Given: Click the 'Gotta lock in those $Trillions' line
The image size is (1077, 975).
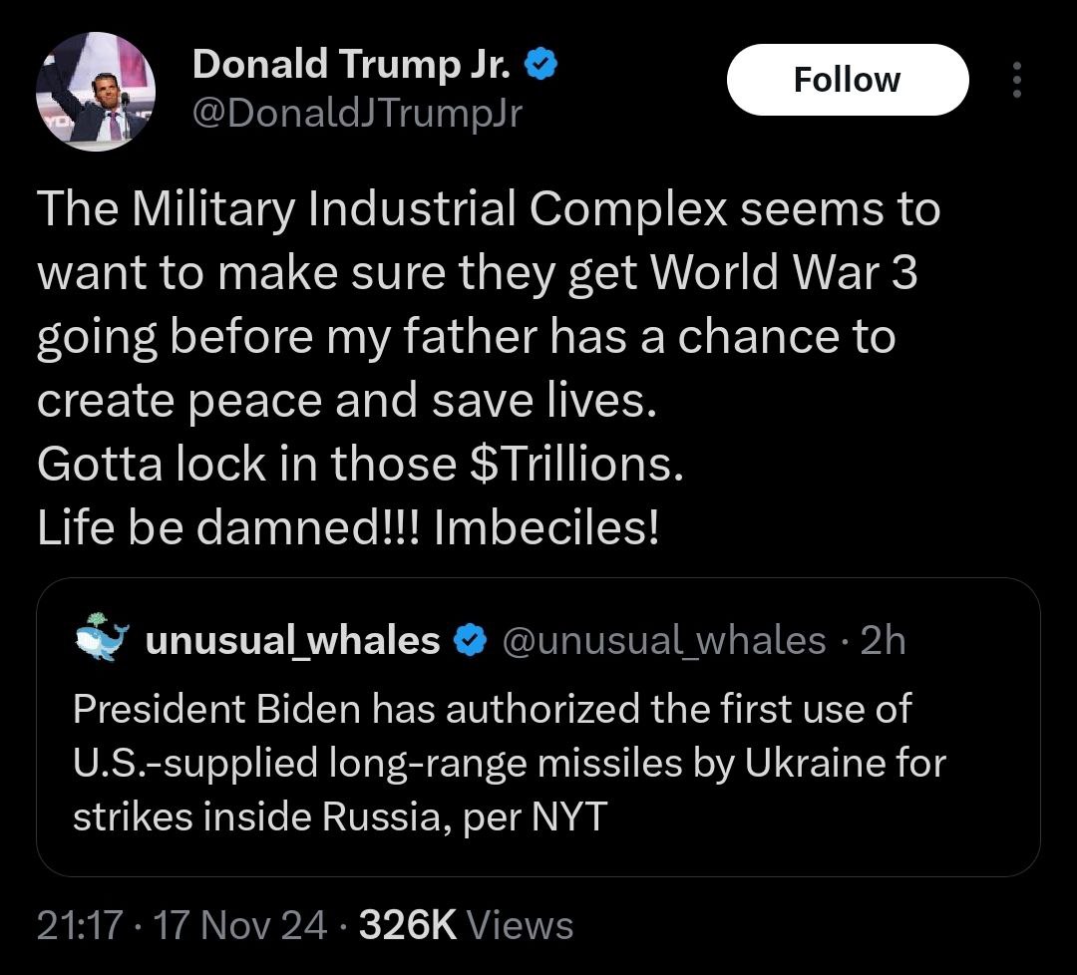Looking at the screenshot, I should (360, 465).
